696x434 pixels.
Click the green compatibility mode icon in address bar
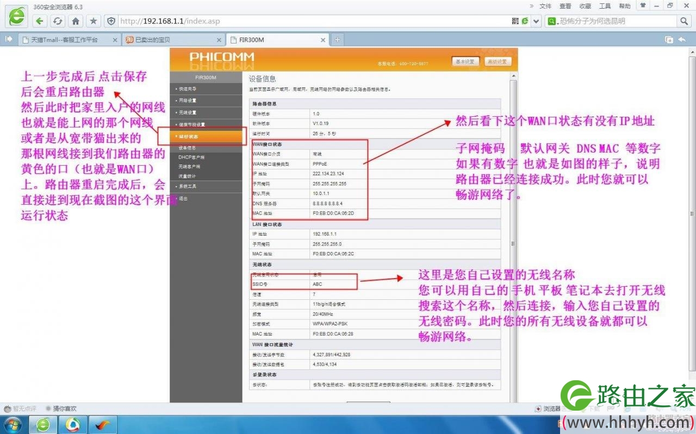tap(525, 21)
